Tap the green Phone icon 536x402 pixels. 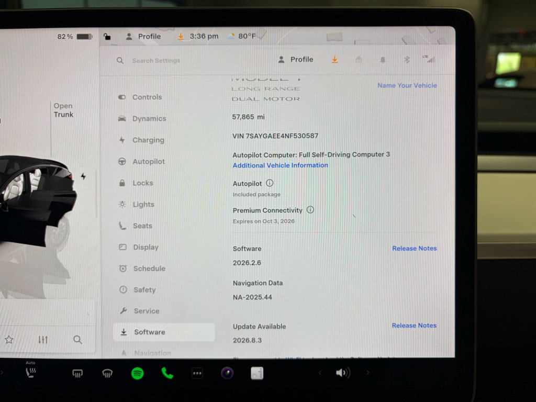click(x=167, y=373)
